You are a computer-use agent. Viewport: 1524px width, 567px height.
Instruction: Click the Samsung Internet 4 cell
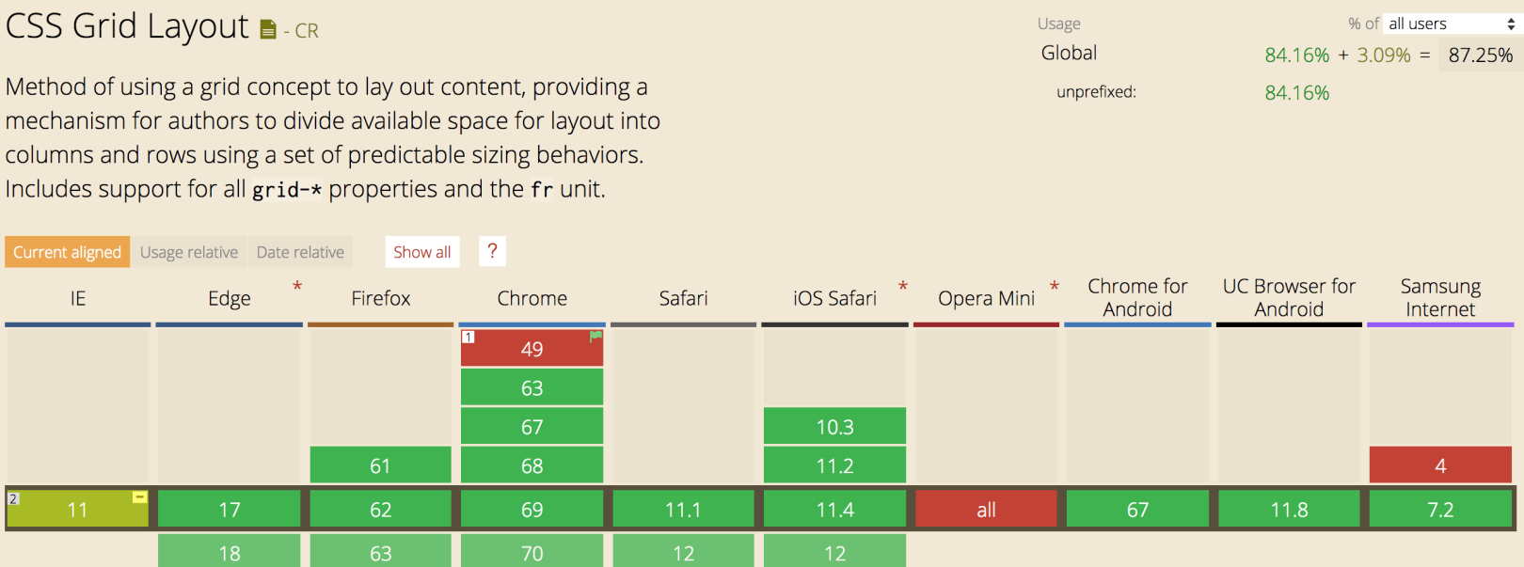coord(1440,465)
